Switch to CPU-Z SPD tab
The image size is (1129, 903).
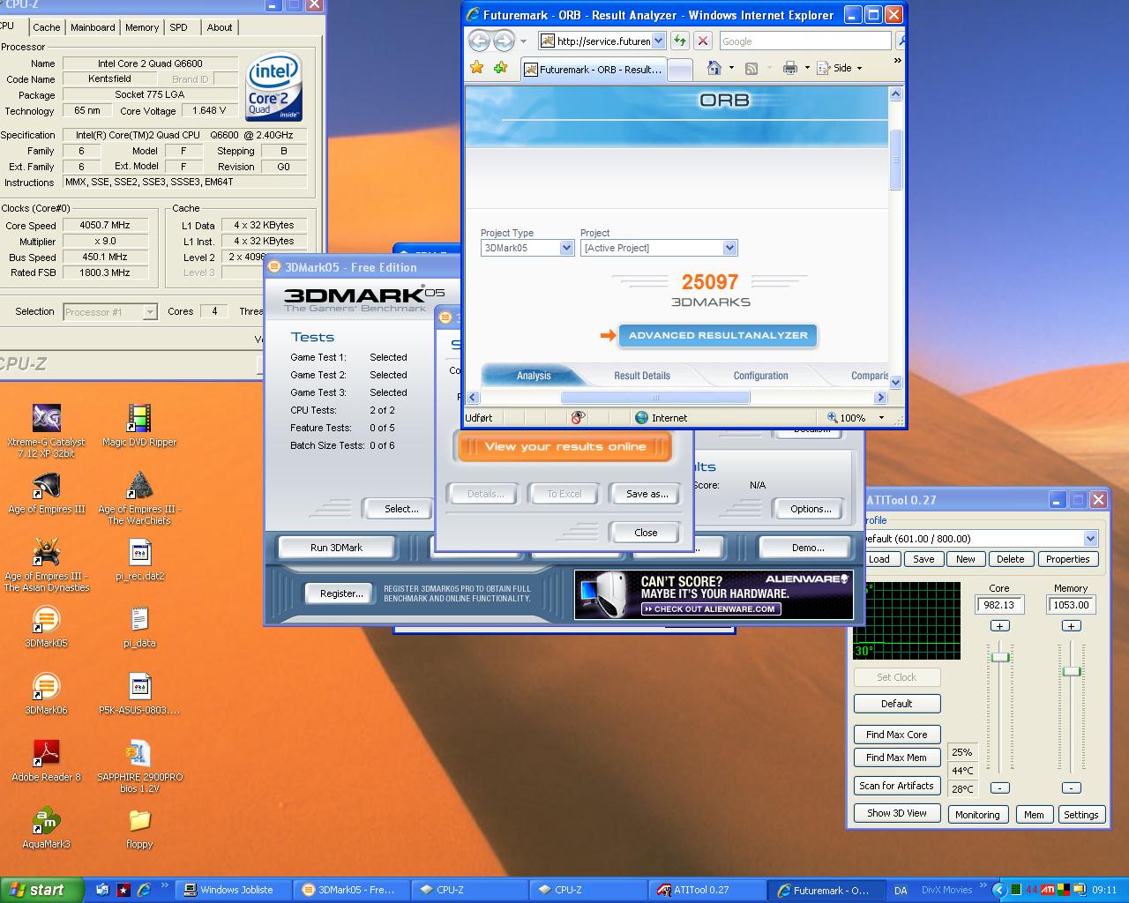coord(179,27)
